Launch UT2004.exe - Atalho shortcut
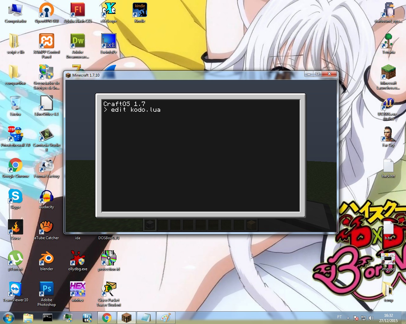The image size is (406, 324). click(388, 108)
